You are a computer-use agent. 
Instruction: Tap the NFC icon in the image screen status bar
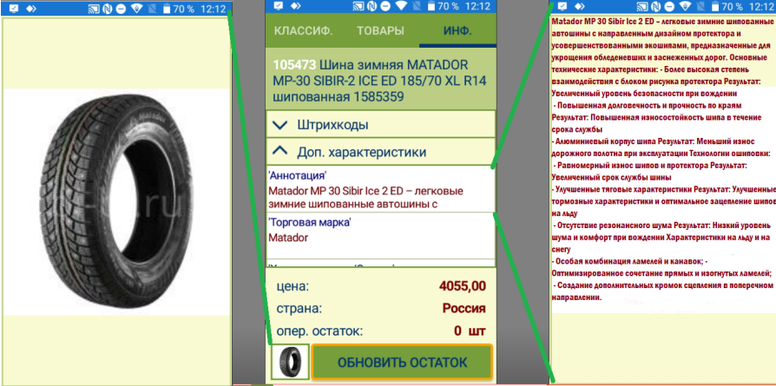(x=107, y=9)
